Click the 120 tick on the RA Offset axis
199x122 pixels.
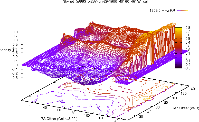(x=101, y=118)
